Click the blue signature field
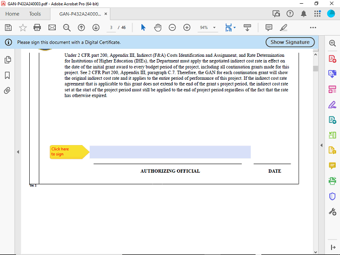Screen dimensions: 340x255 click(170, 152)
